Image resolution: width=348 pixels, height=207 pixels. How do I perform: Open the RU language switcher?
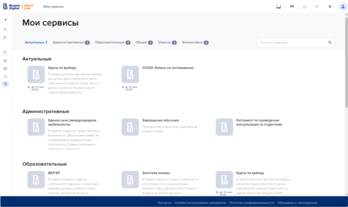point(292,7)
